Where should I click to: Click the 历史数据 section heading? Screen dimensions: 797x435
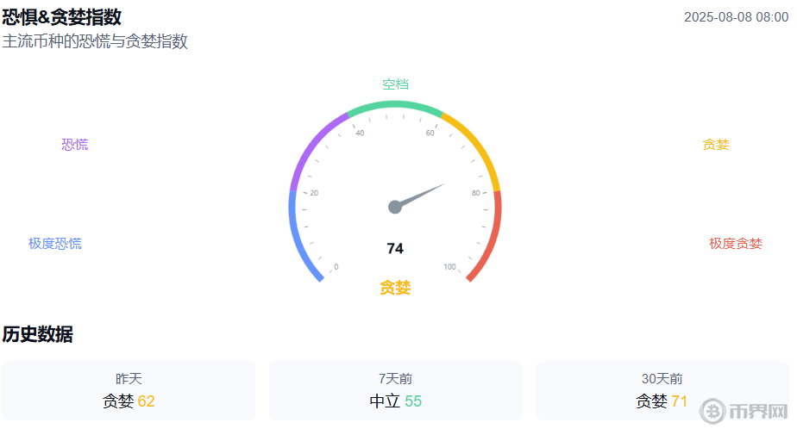[38, 334]
